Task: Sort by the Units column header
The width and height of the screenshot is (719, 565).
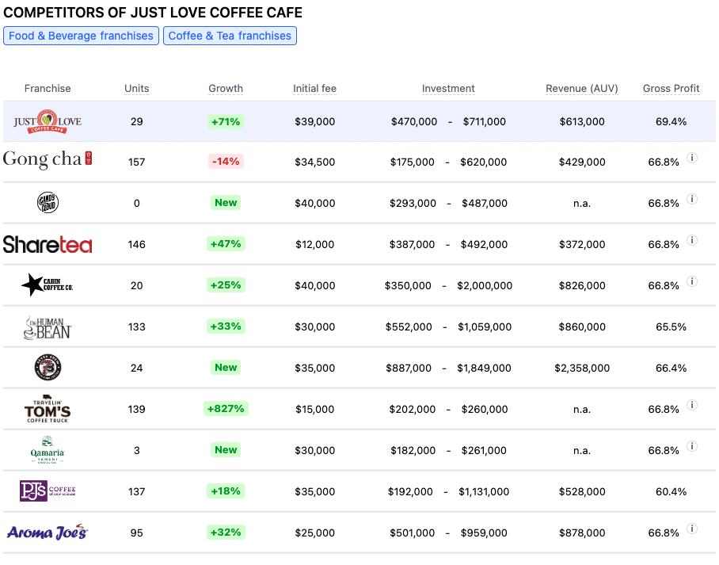Action: coord(137,88)
